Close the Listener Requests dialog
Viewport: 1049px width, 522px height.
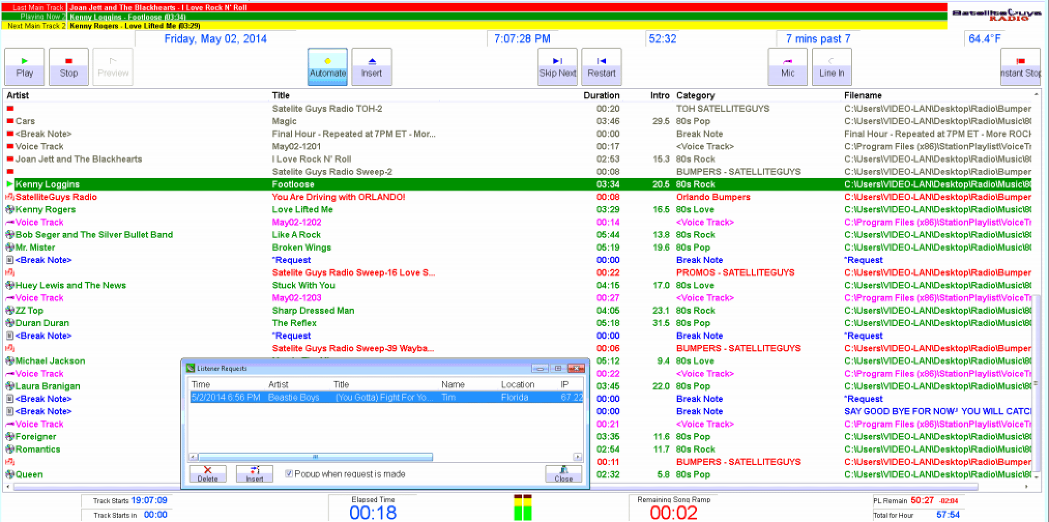click(x=563, y=474)
